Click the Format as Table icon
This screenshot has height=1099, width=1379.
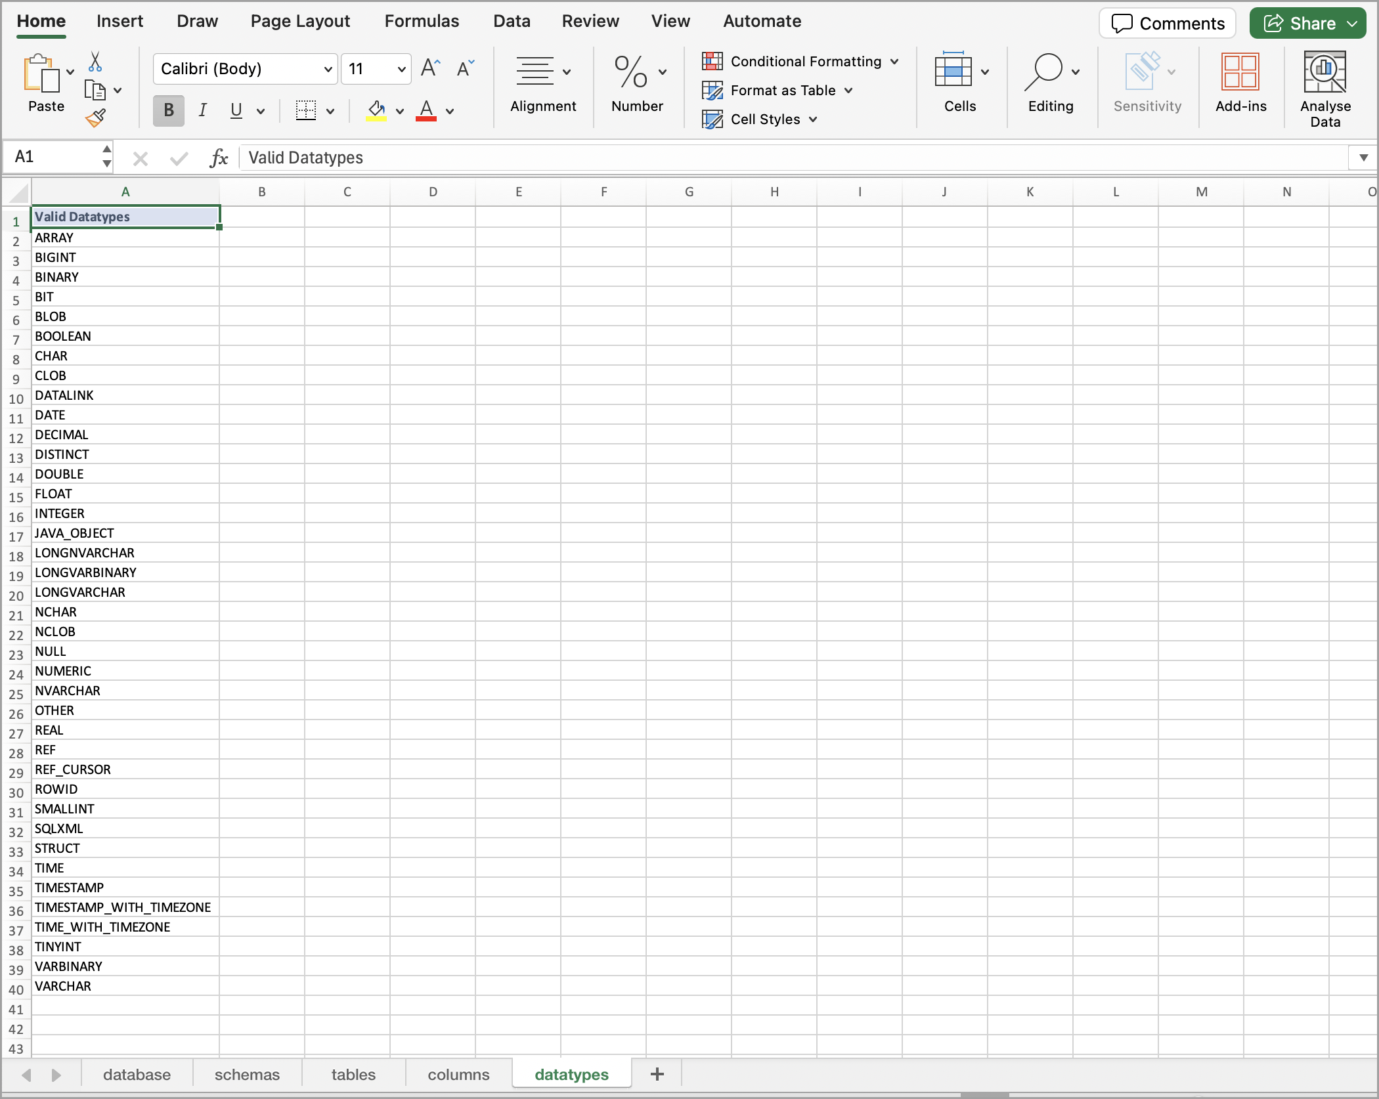pos(712,90)
